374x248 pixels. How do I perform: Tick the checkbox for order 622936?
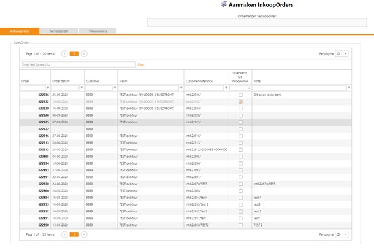point(240,95)
